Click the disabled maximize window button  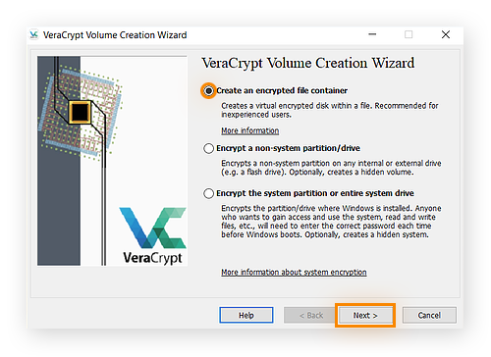pyautogui.click(x=409, y=34)
